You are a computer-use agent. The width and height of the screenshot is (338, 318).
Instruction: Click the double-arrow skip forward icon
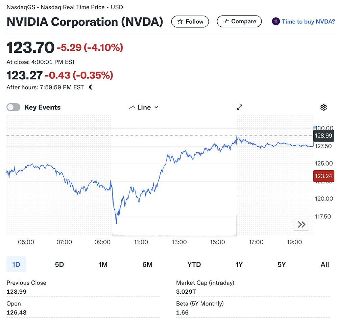[x=301, y=224]
